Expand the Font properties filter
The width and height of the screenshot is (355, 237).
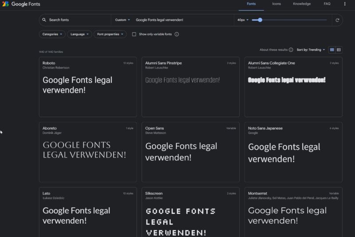(x=110, y=35)
